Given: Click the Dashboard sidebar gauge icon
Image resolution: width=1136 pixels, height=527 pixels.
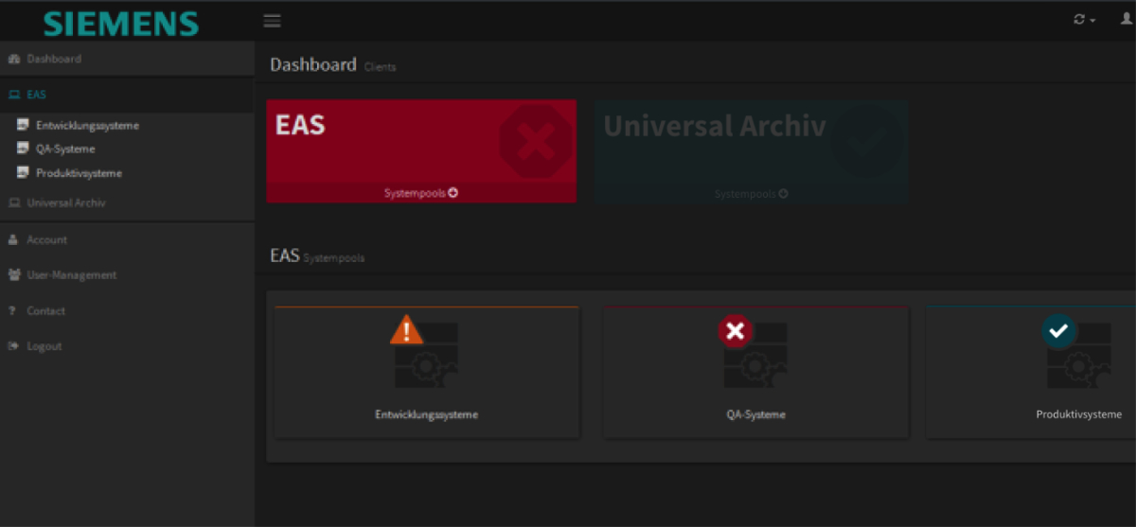Looking at the screenshot, I should coord(14,59).
